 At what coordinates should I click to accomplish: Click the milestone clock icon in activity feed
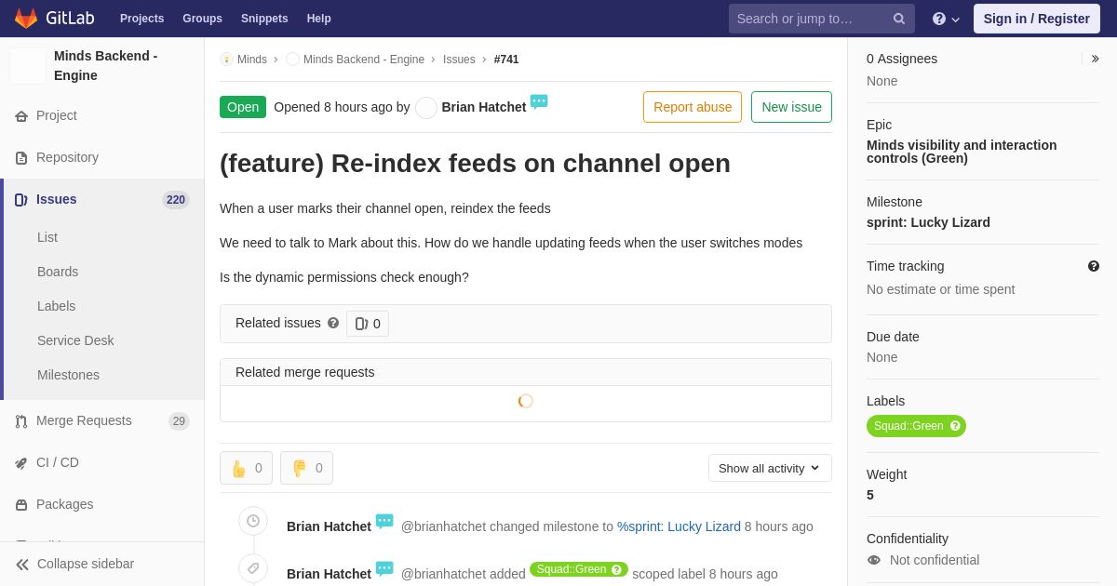click(x=253, y=521)
